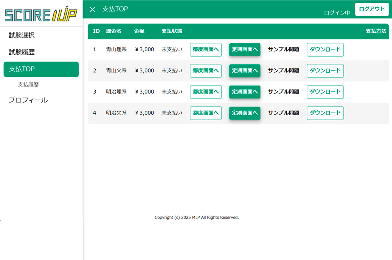Open 都度画面へ for 明治理系
Screen dimensions: 392x260
206,92
